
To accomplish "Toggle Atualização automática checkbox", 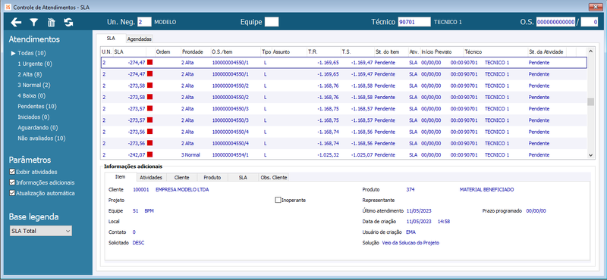I will coord(12,193).
